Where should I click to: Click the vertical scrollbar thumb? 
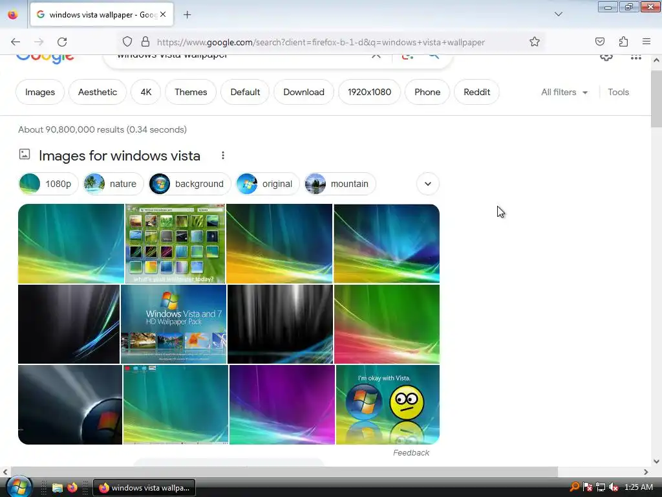[x=656, y=99]
